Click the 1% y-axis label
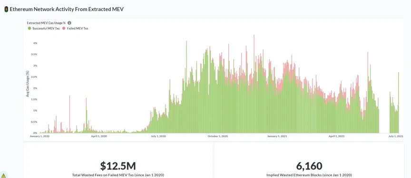 pyautogui.click(x=35, y=111)
